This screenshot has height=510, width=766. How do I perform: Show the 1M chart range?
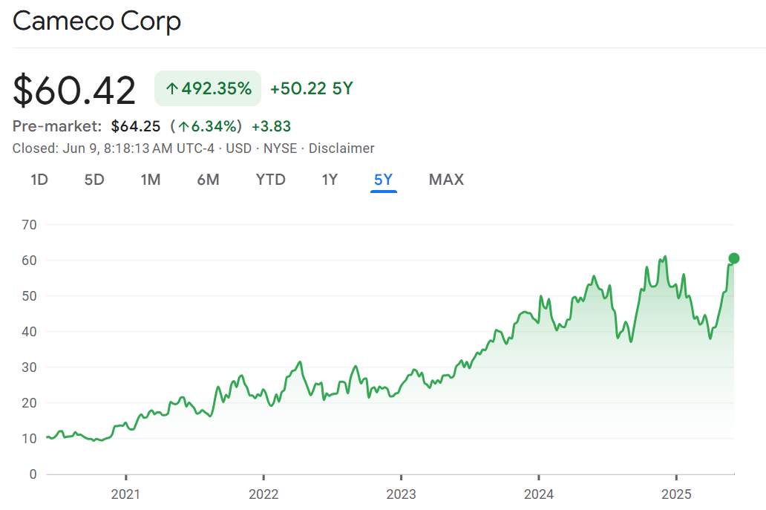tap(151, 180)
